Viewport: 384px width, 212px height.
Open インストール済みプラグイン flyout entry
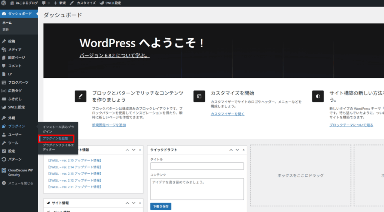point(58,129)
